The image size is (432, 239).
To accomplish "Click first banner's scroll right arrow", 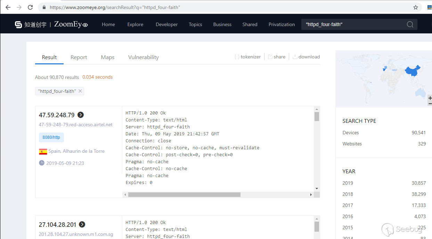I will tap(311, 195).
